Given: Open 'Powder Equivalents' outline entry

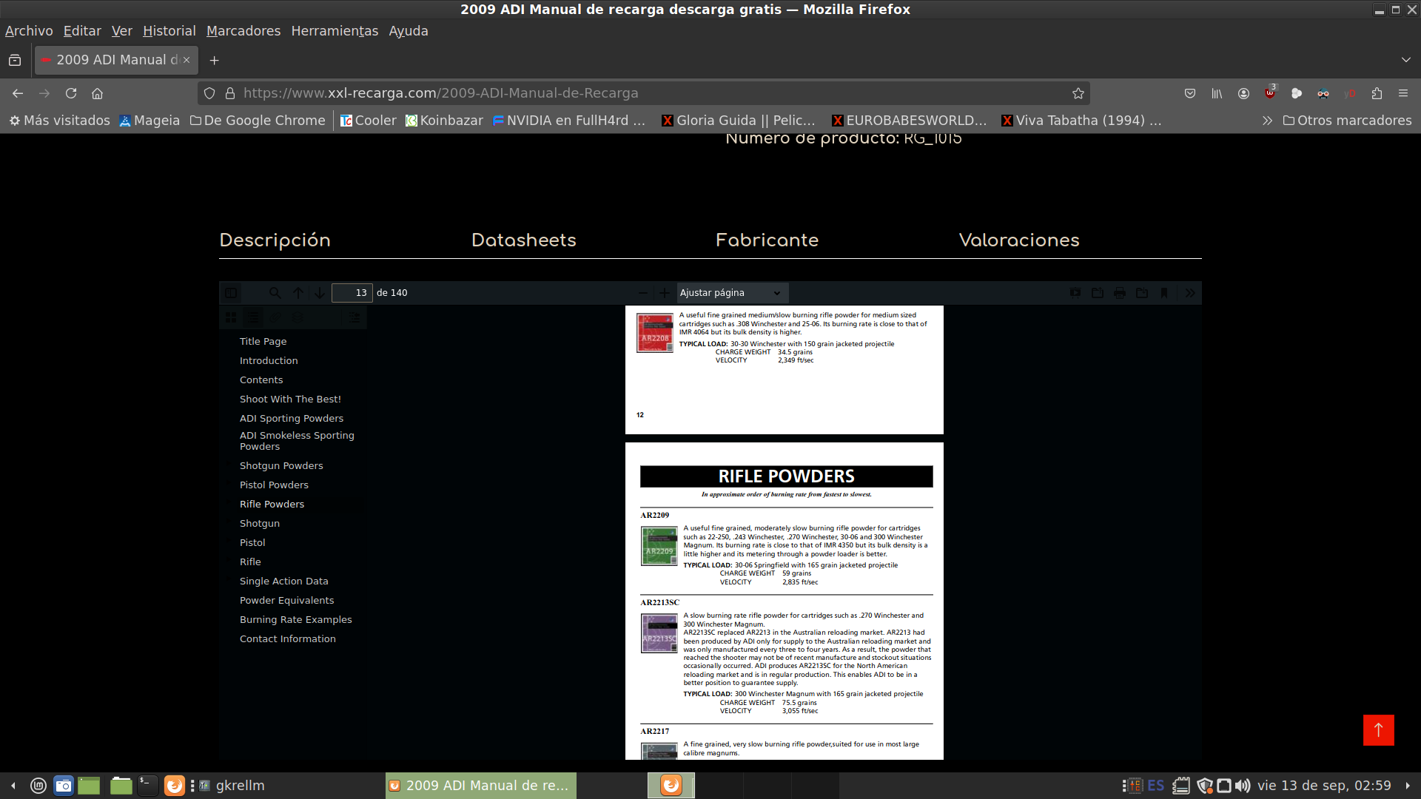Looking at the screenshot, I should tap(286, 601).
